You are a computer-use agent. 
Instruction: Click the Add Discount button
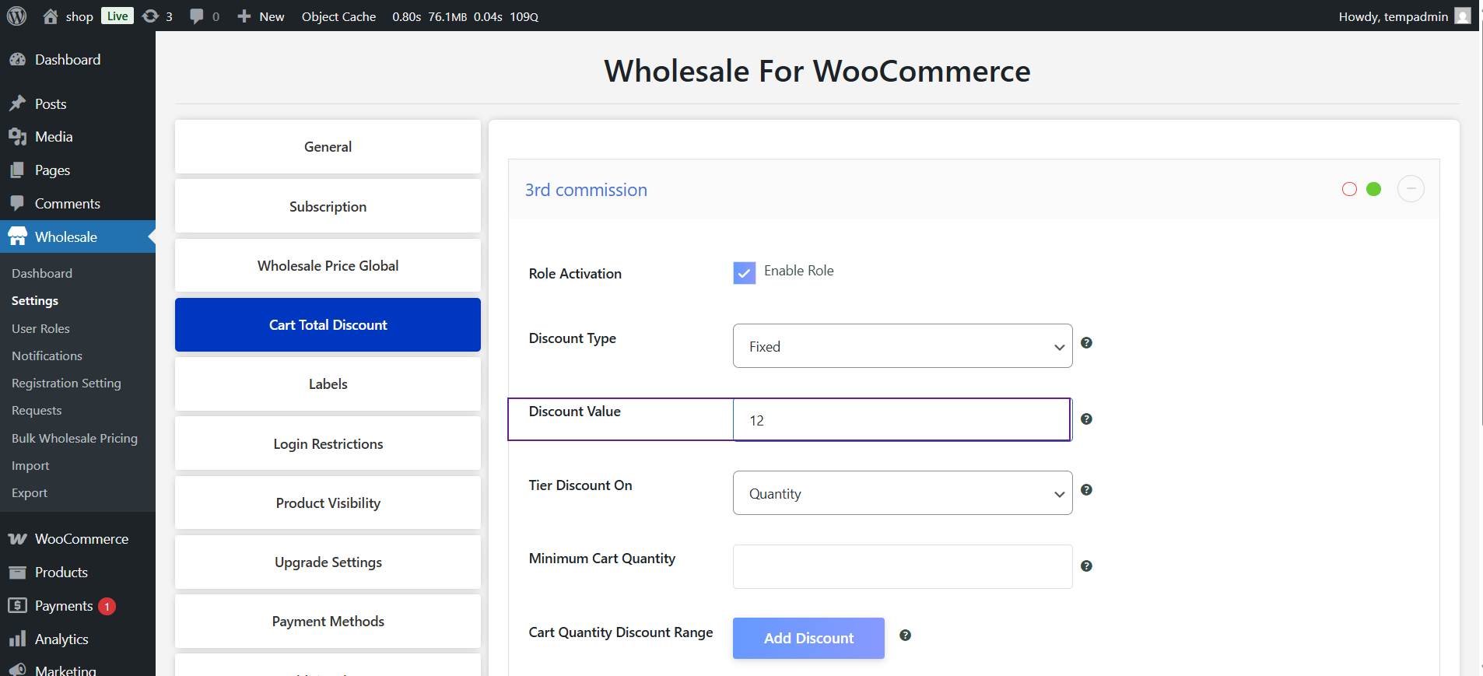[808, 638]
